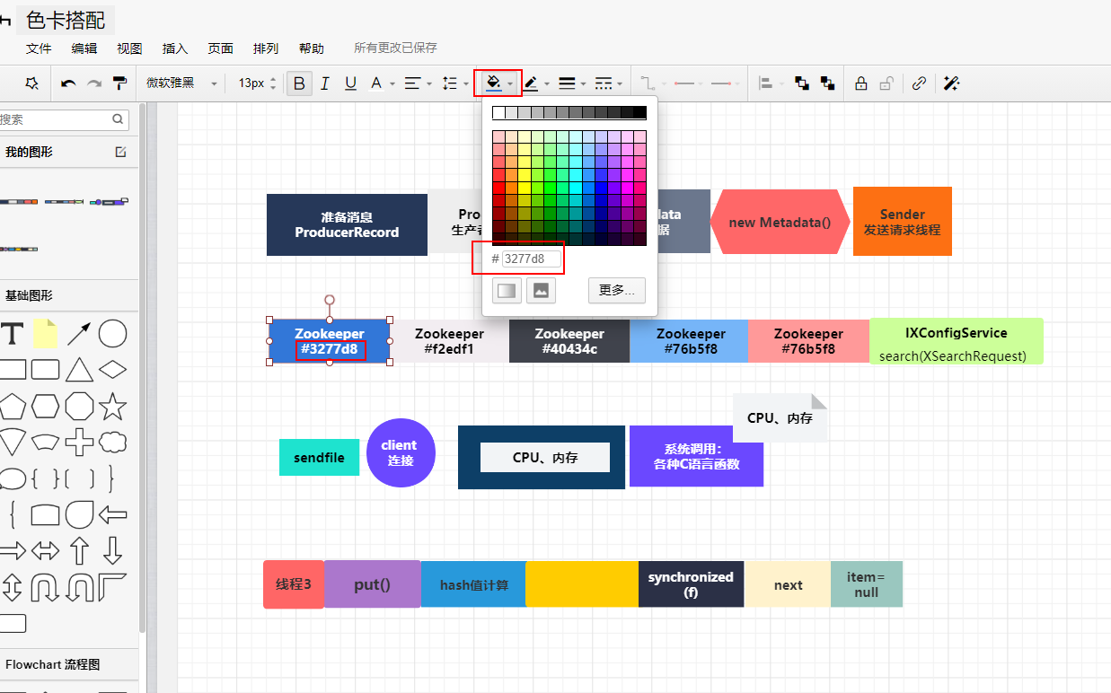Expand the line style dropdown

click(x=609, y=83)
